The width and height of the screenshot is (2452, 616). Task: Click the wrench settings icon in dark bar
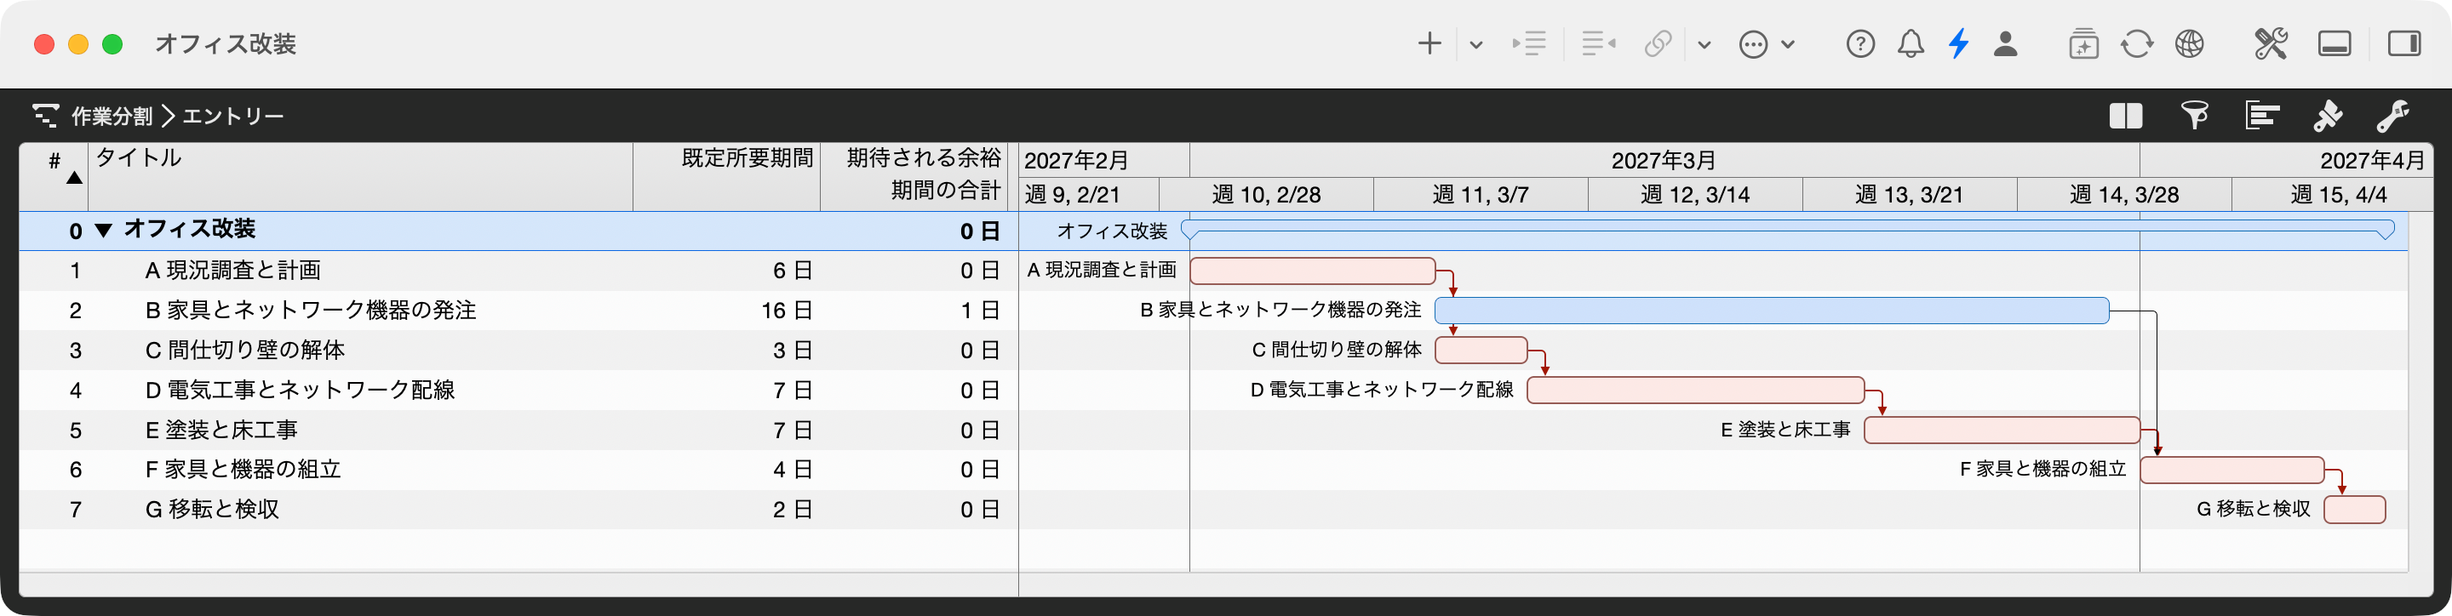point(2393,116)
